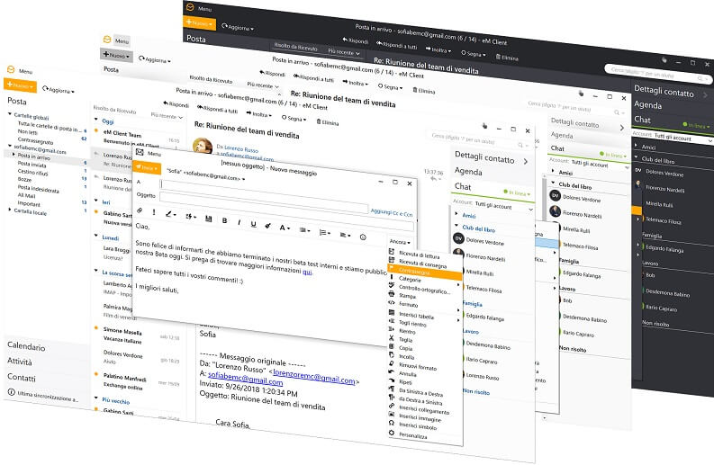
Task: Attach a file using the paperclip icon in compose window
Action: point(140,210)
